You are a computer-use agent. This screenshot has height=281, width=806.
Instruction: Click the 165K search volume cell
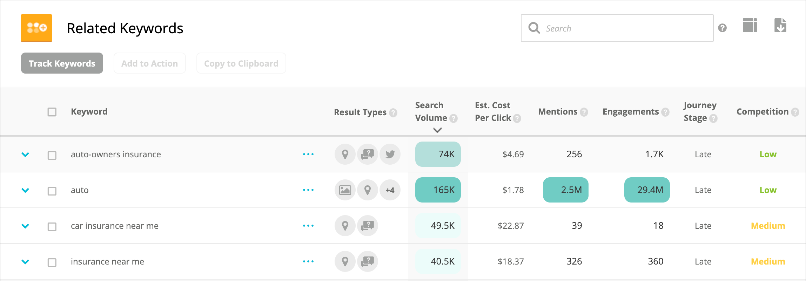point(438,190)
